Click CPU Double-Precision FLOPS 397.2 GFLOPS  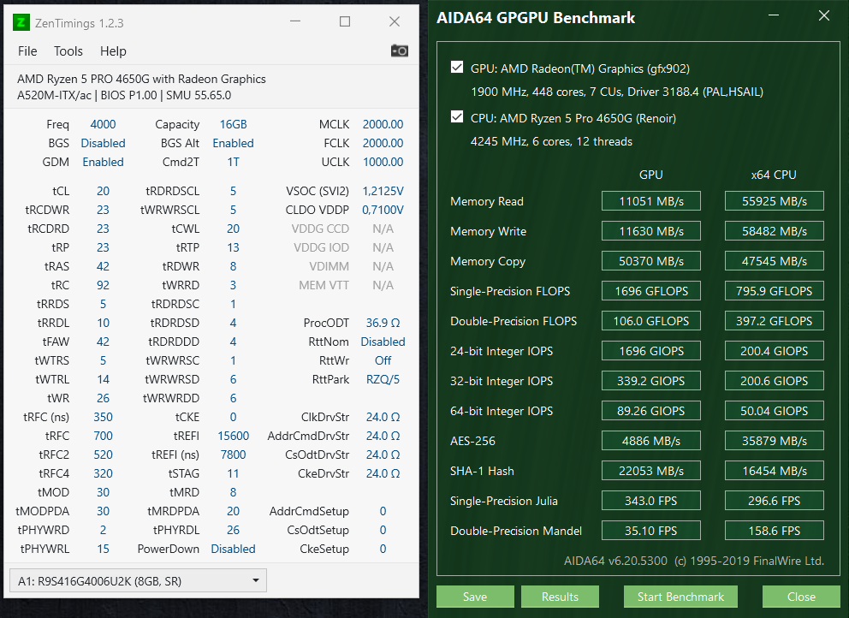click(x=775, y=321)
